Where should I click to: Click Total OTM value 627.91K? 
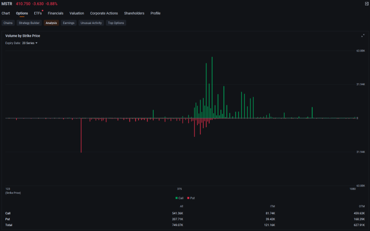[359, 225]
